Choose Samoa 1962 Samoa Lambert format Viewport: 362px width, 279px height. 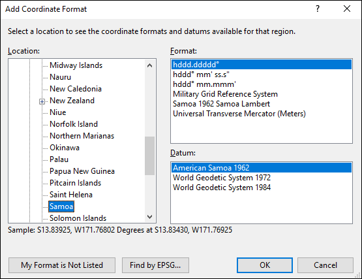[262, 104]
